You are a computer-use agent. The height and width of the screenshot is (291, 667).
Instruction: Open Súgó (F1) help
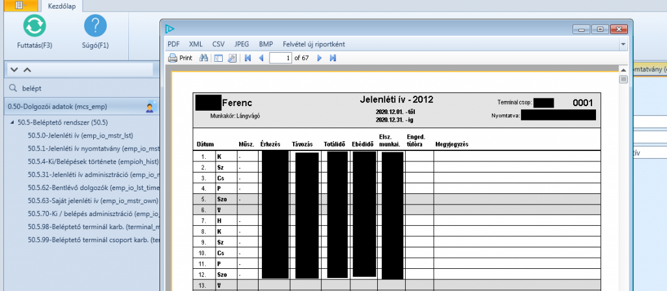95,27
